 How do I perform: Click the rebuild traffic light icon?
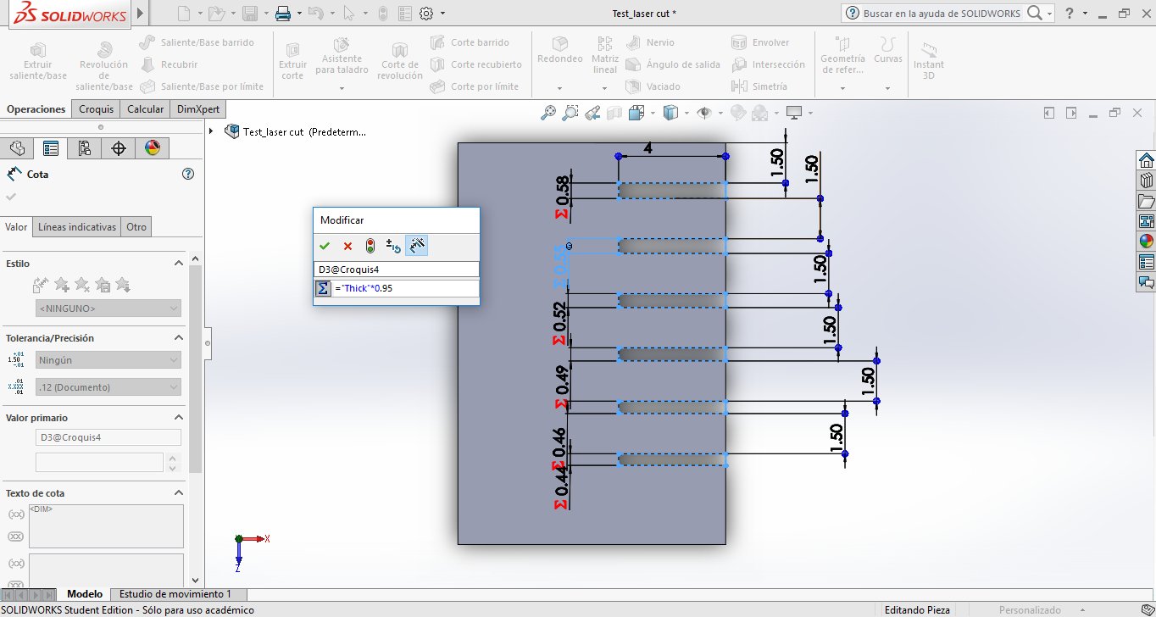click(x=370, y=246)
